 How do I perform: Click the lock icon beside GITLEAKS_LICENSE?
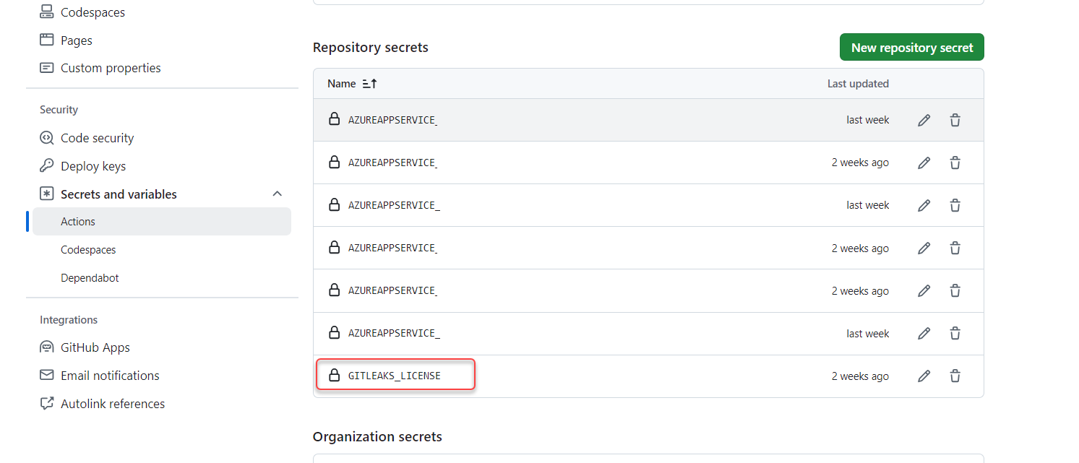click(x=334, y=376)
